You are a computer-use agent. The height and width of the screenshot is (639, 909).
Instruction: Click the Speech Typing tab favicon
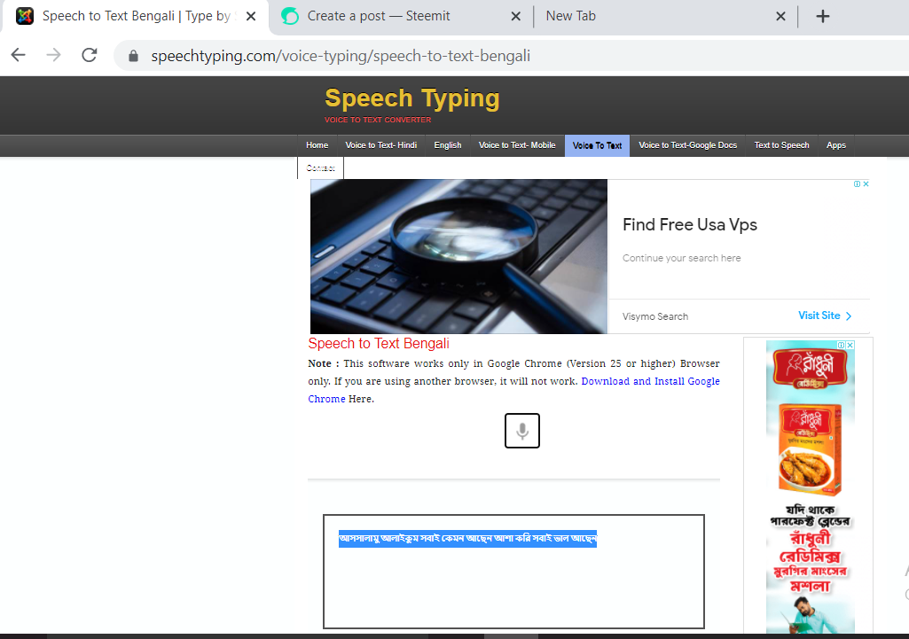point(25,16)
